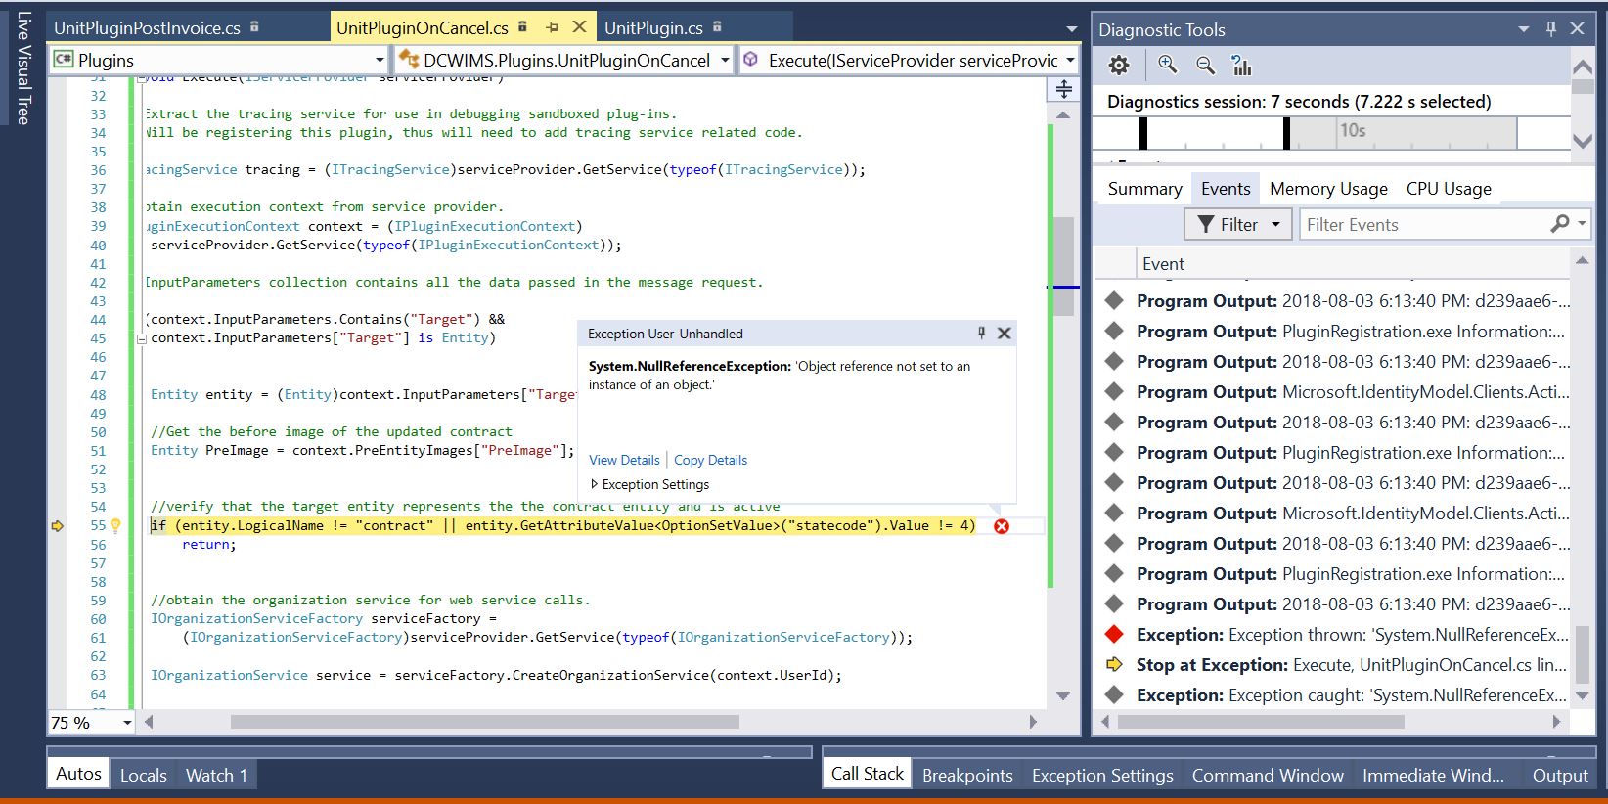Image resolution: width=1608 pixels, height=804 pixels.
Task: Switch to the Locals tab
Action: [x=143, y=775]
